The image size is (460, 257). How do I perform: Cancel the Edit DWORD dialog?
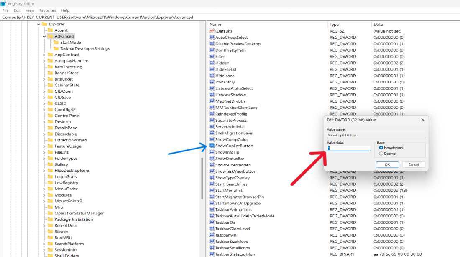tap(413, 164)
